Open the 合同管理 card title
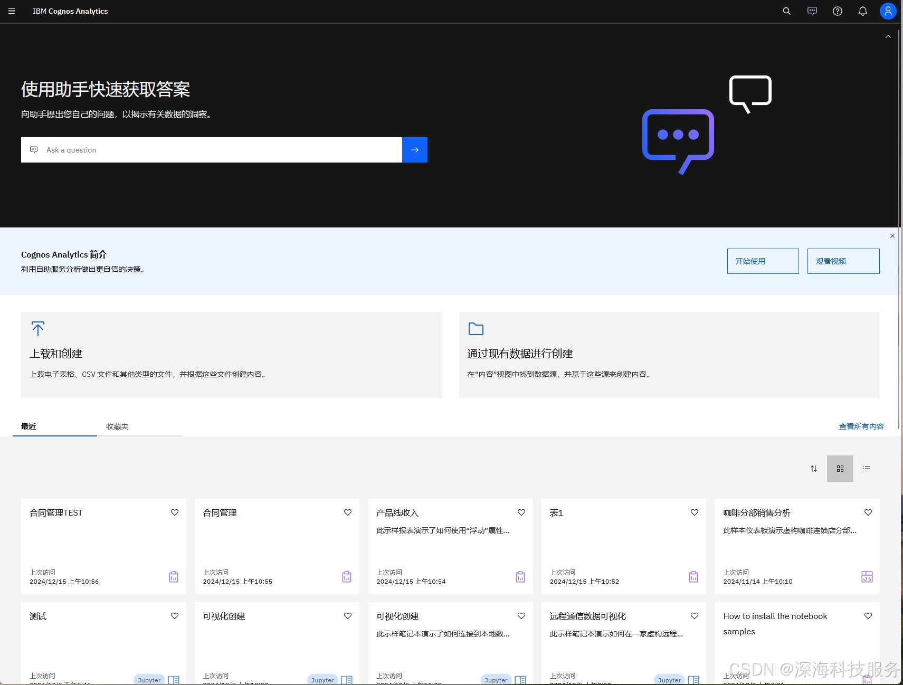This screenshot has width=903, height=685. tap(220, 513)
